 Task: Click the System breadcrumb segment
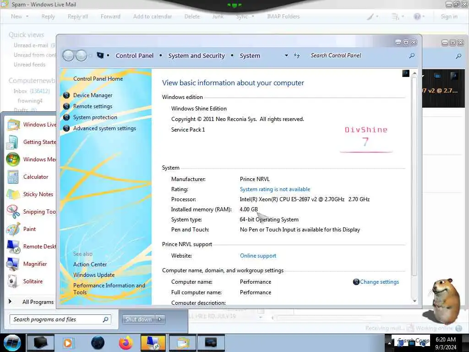tap(250, 55)
